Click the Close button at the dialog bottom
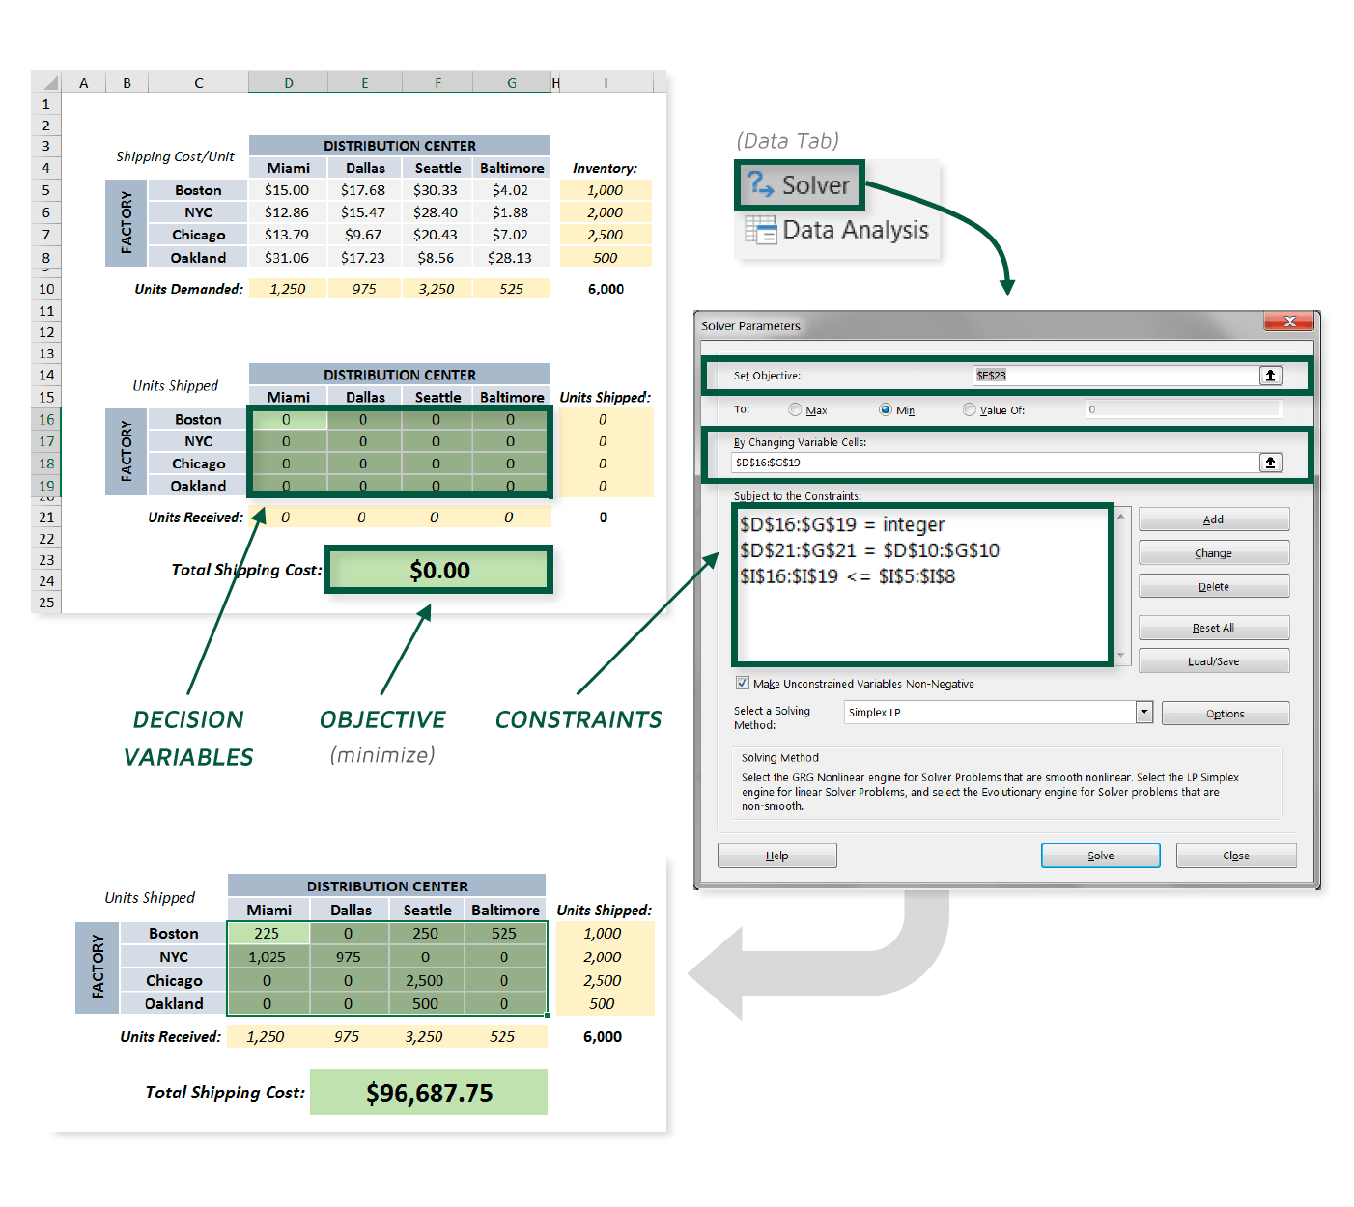This screenshot has width=1354, height=1207. point(1236,856)
